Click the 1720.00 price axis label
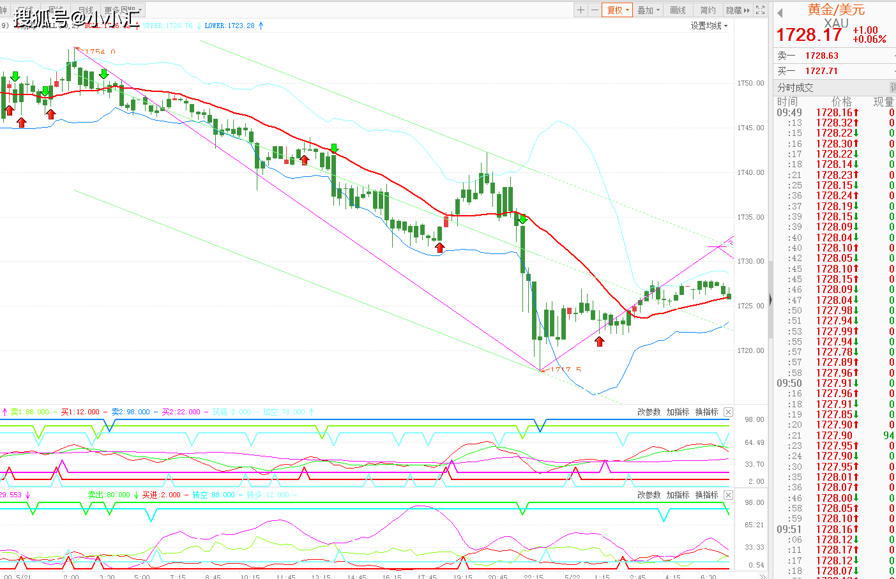The width and height of the screenshot is (896, 579). click(750, 350)
